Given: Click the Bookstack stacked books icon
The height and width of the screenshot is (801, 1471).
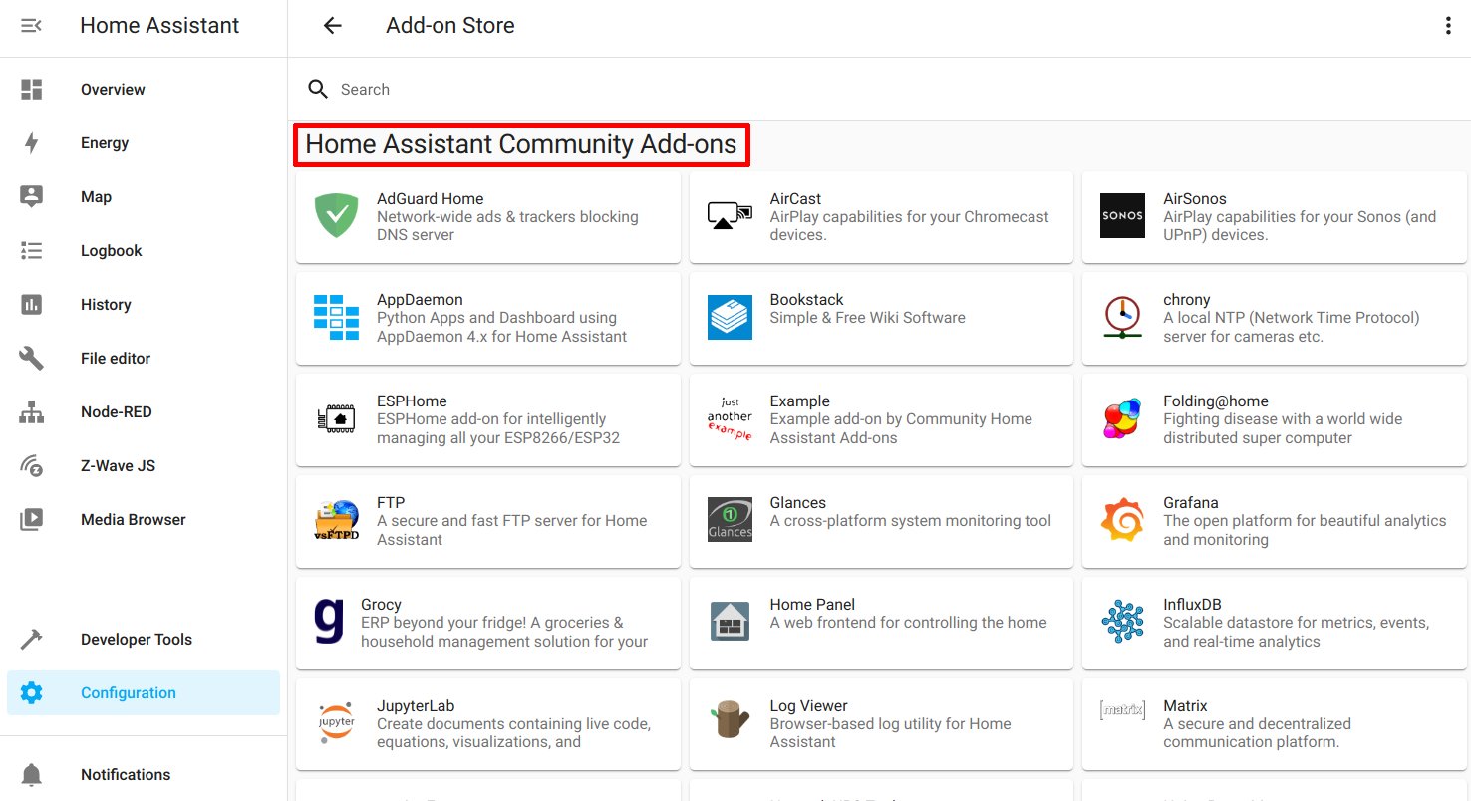Looking at the screenshot, I should coord(730,317).
